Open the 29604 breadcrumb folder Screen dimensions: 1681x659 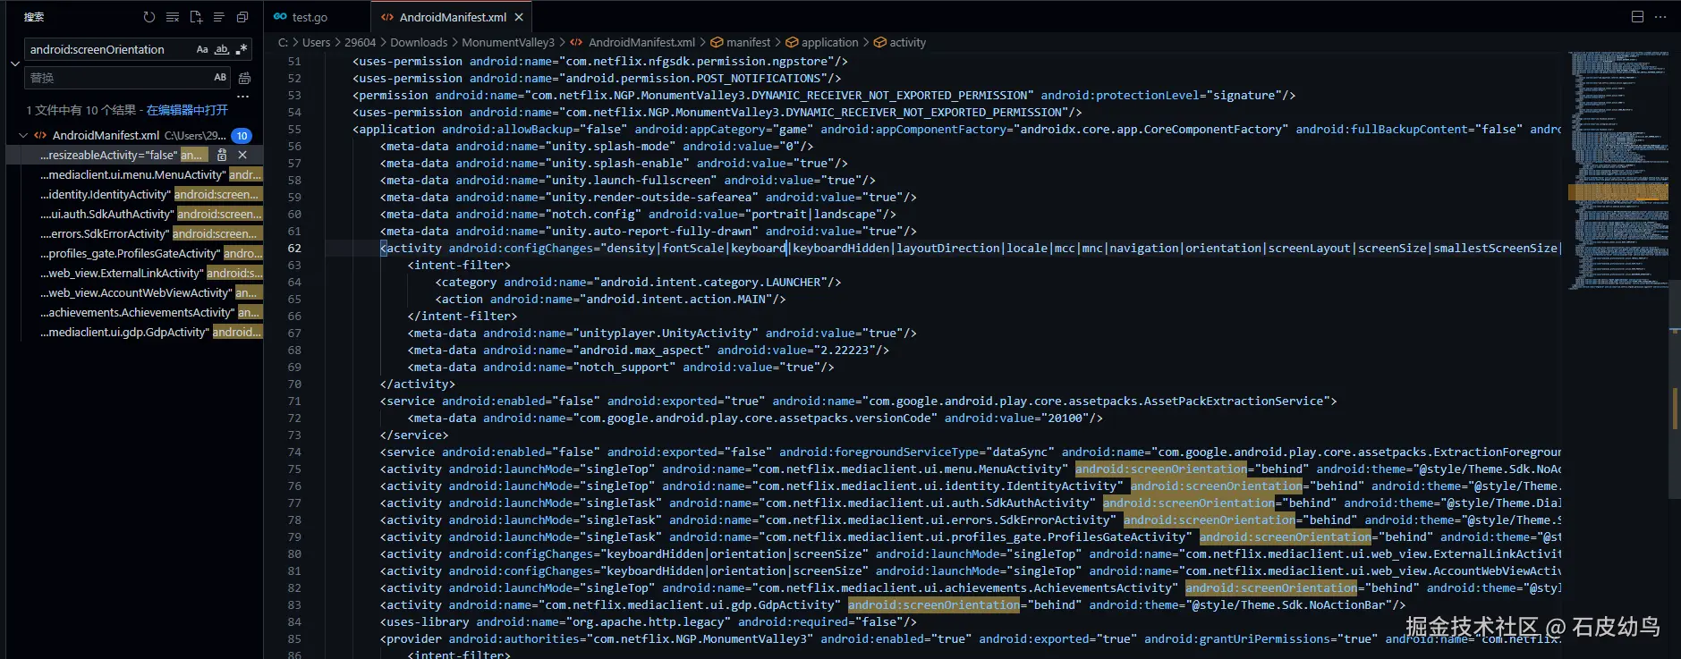coord(360,42)
